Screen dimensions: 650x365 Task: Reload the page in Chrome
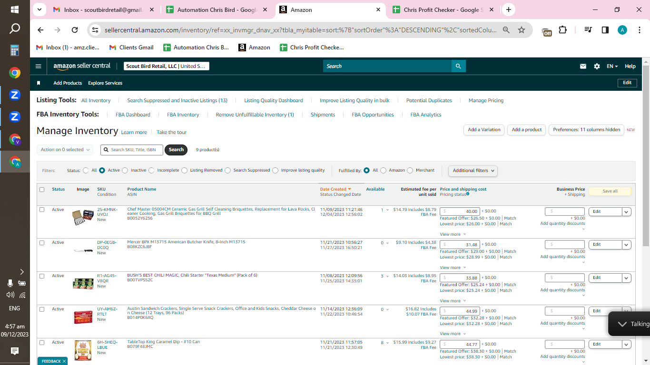(x=75, y=30)
